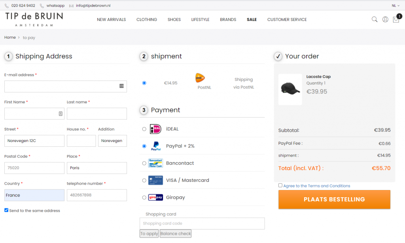405x243 pixels.
Task: Click the Bancontact Mister Cash logo
Action: [155, 163]
